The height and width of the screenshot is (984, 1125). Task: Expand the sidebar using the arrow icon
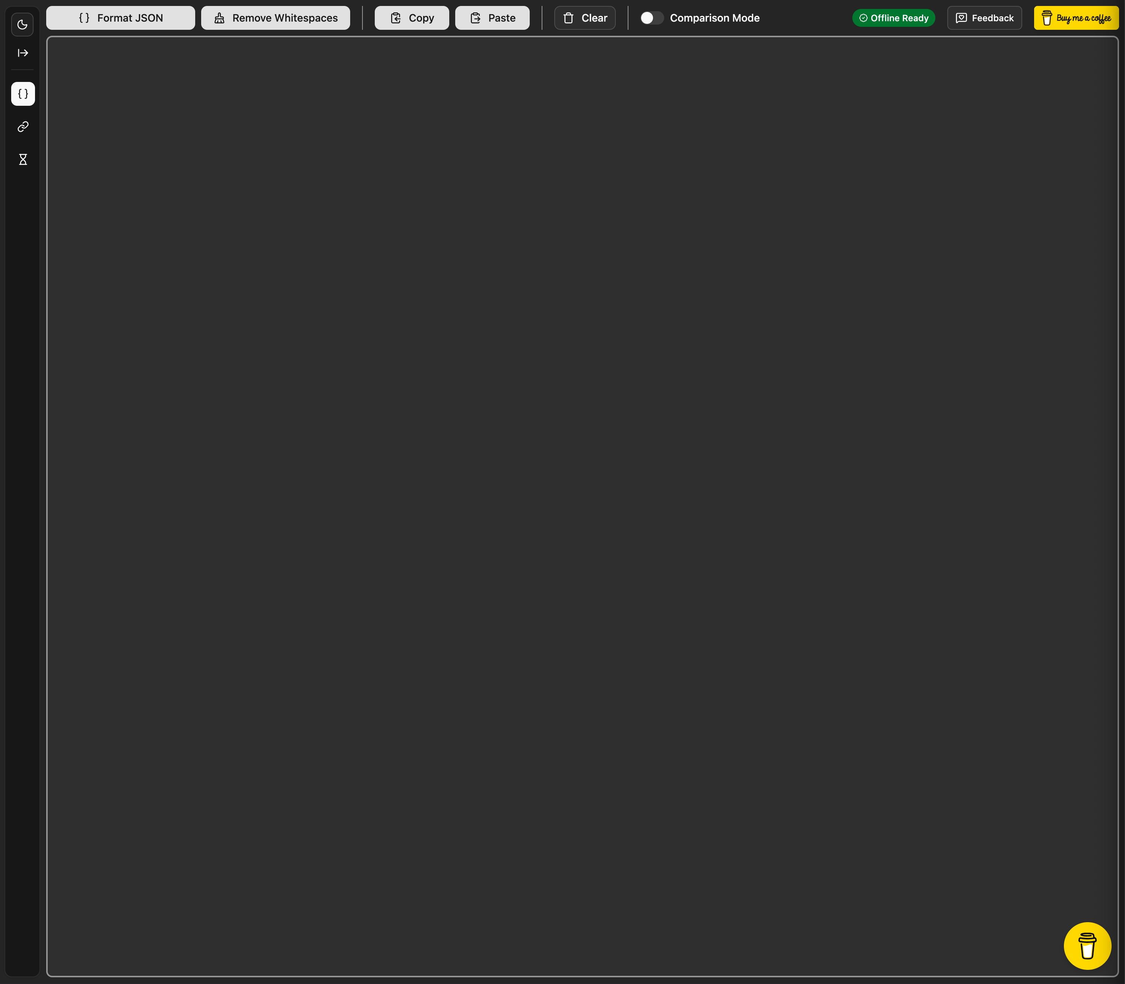pos(22,53)
